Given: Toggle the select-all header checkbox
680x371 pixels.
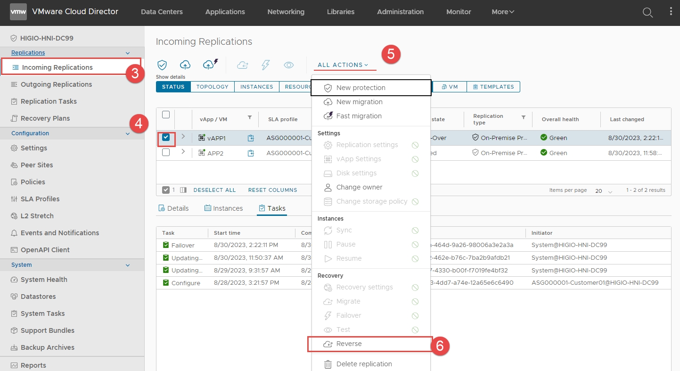Looking at the screenshot, I should [166, 115].
